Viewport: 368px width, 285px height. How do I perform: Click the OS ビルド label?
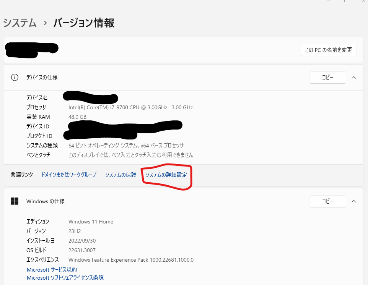point(36,250)
